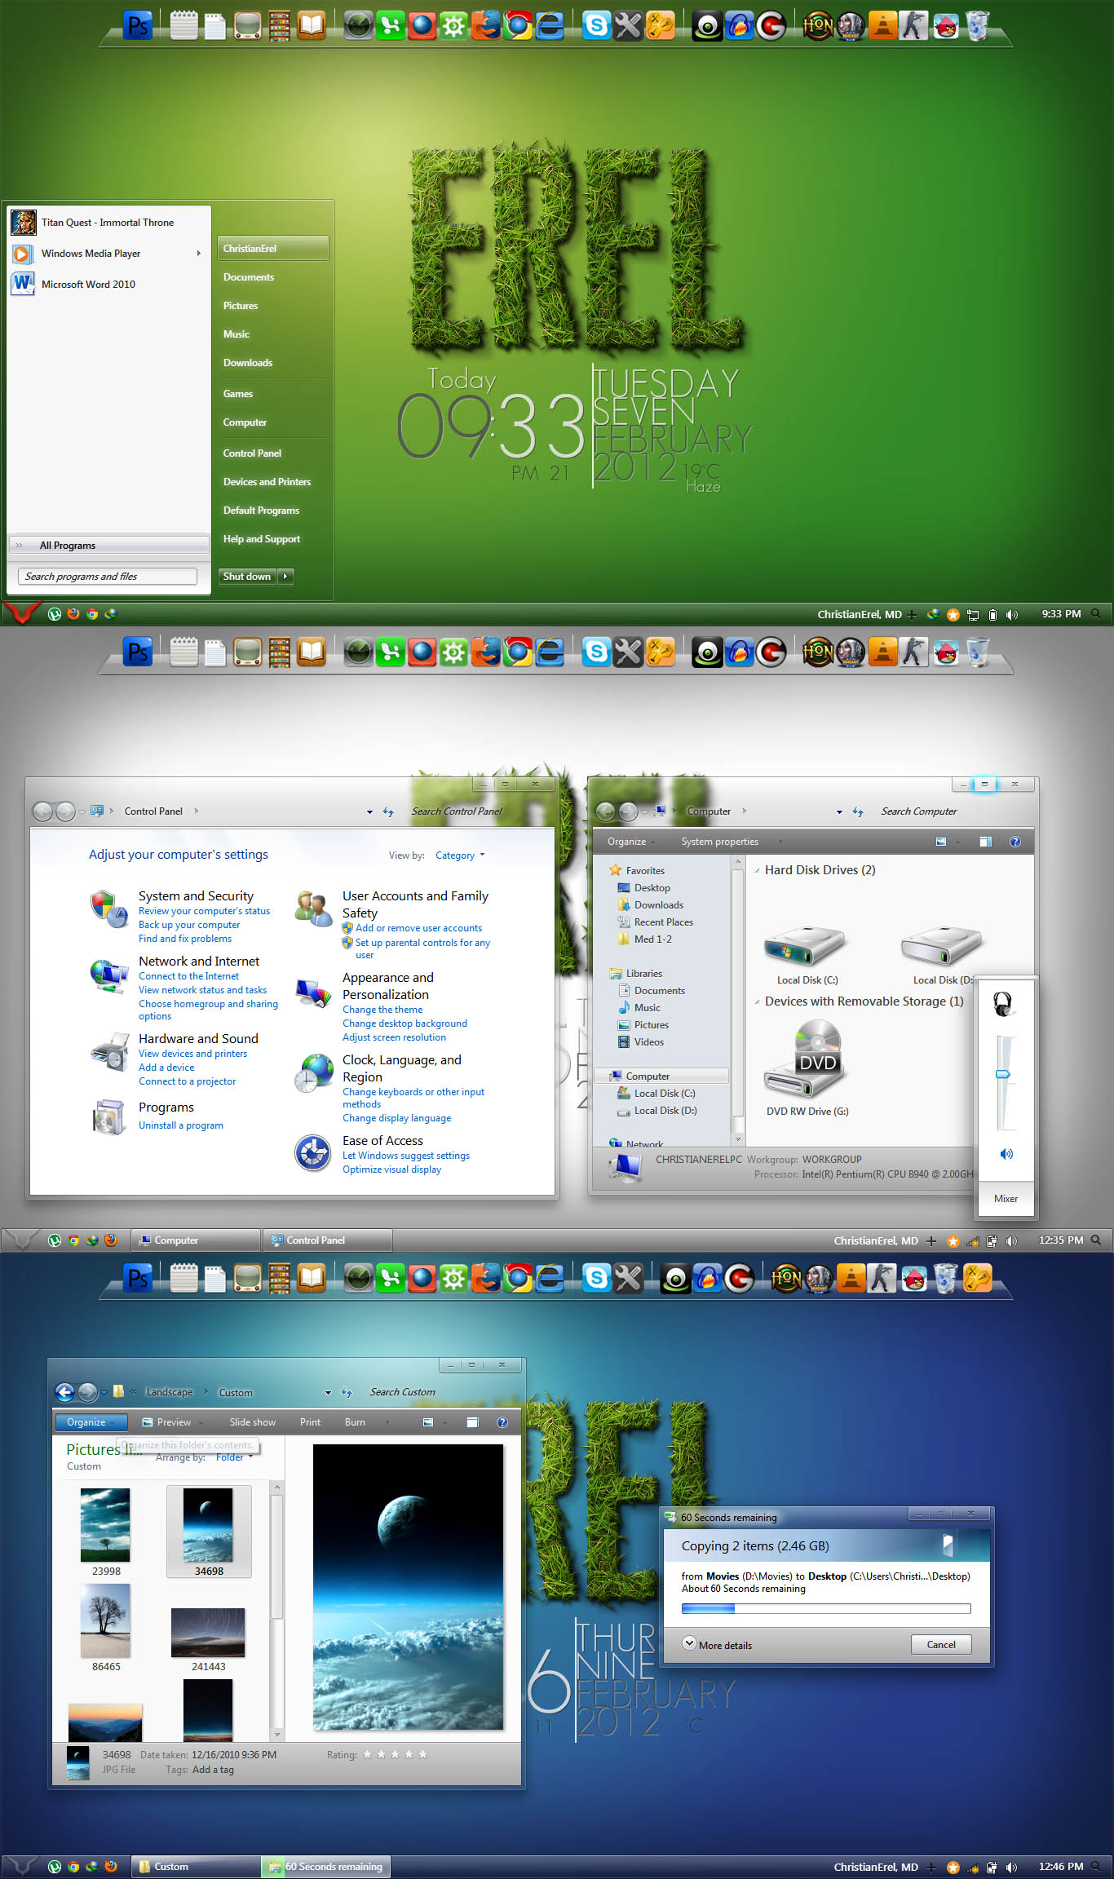This screenshot has width=1114, height=1879.
Task: Collapse Devices with Removable Storage group
Action: coord(758,1002)
